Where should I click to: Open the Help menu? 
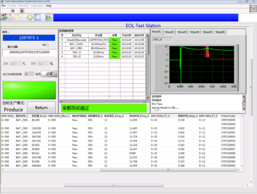click(49, 6)
